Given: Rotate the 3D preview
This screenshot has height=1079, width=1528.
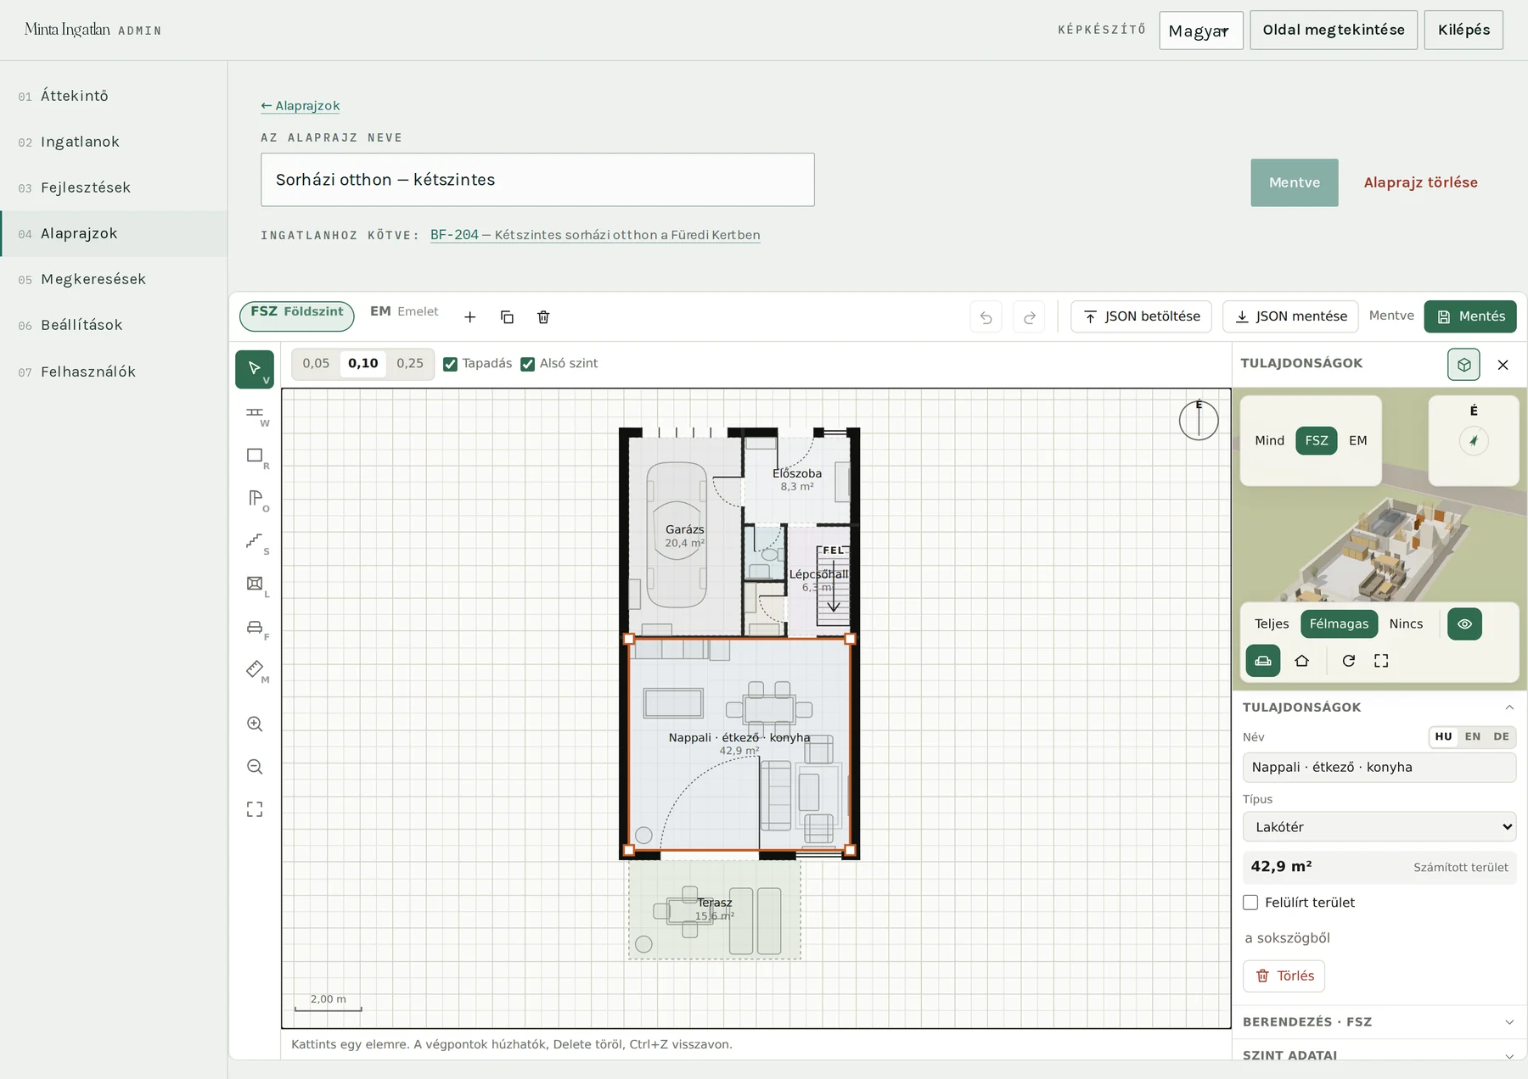Looking at the screenshot, I should click(1348, 661).
